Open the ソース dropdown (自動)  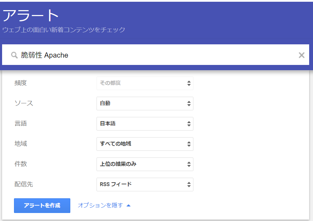pyautogui.click(x=145, y=103)
